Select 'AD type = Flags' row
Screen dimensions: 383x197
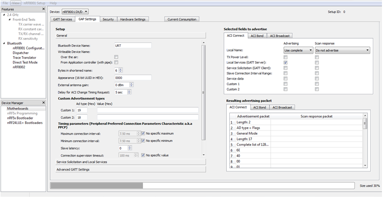point(253,128)
